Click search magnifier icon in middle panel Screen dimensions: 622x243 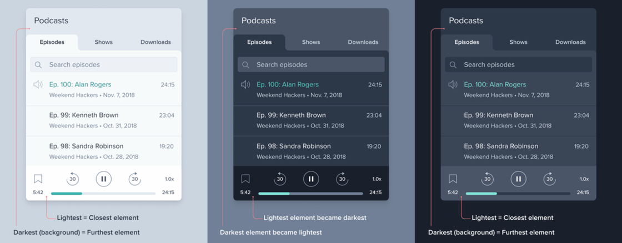tap(245, 64)
